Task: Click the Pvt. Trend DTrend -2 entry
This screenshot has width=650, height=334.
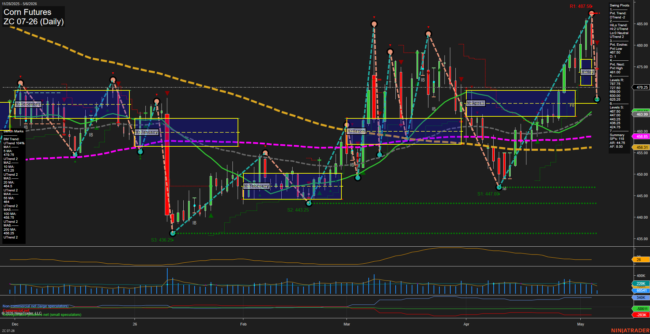Action: pos(618,15)
